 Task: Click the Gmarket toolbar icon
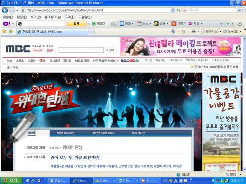pyautogui.click(x=98, y=24)
